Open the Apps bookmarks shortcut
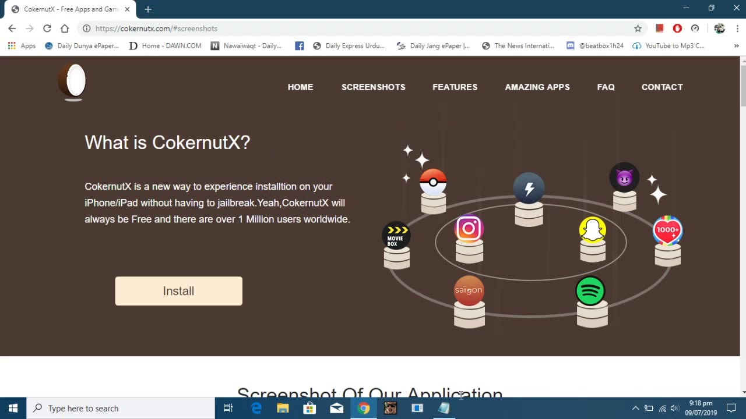The width and height of the screenshot is (746, 419). (22, 45)
